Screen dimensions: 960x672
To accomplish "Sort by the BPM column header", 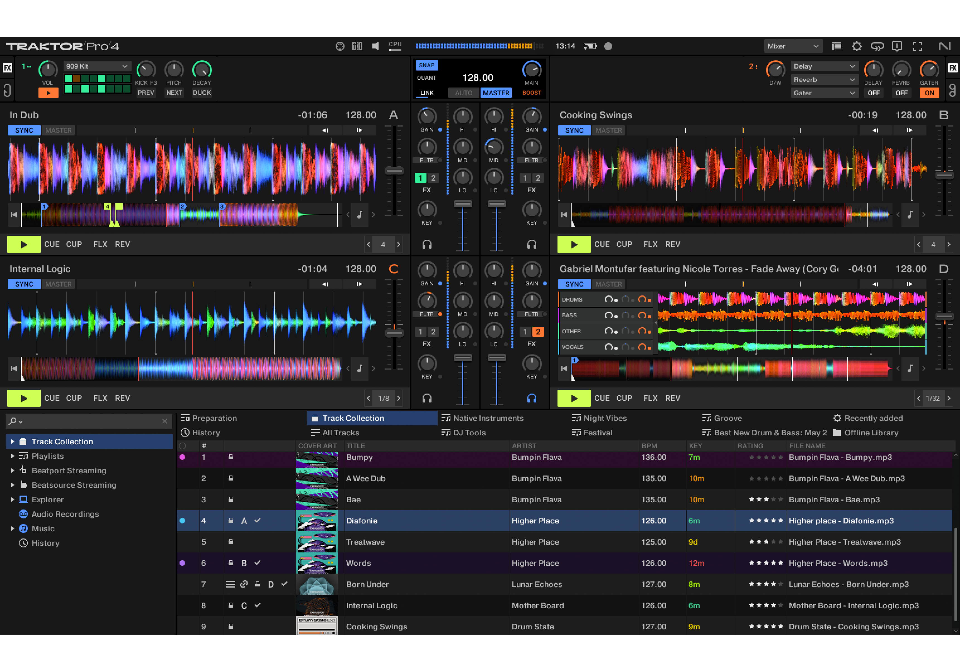I will coord(649,446).
